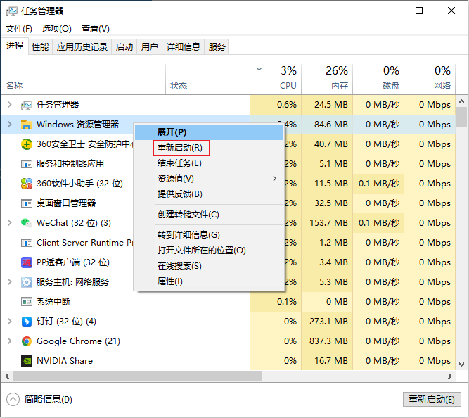469x418 pixels.
Task: Click the horizontal scrollbar thumb
Action: tap(137, 376)
